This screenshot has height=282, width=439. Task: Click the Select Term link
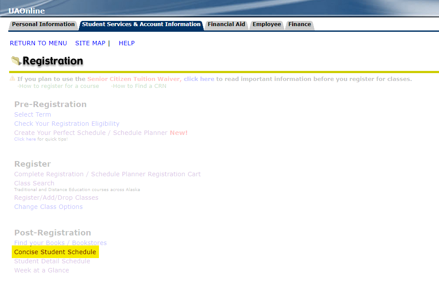32,114
